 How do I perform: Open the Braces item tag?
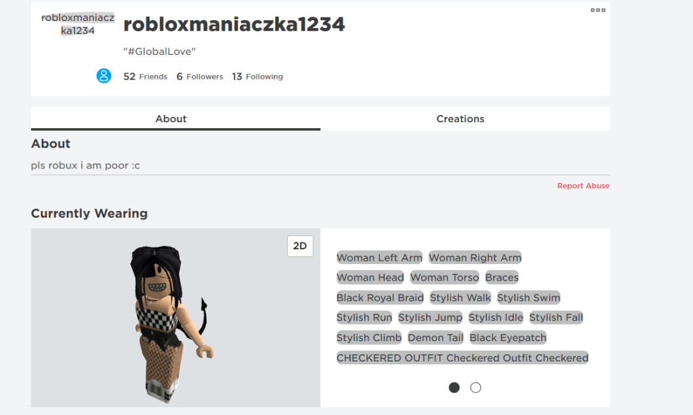pyautogui.click(x=501, y=278)
